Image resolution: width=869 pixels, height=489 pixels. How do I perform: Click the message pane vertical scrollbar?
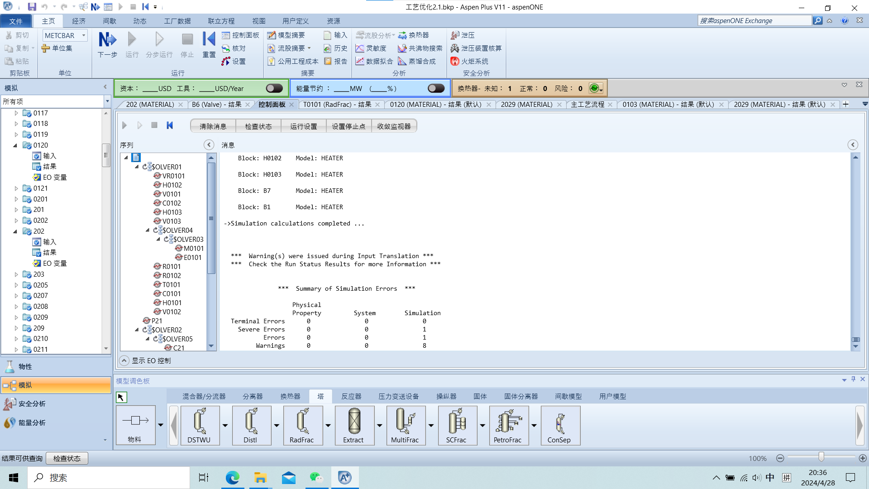pyautogui.click(x=855, y=251)
